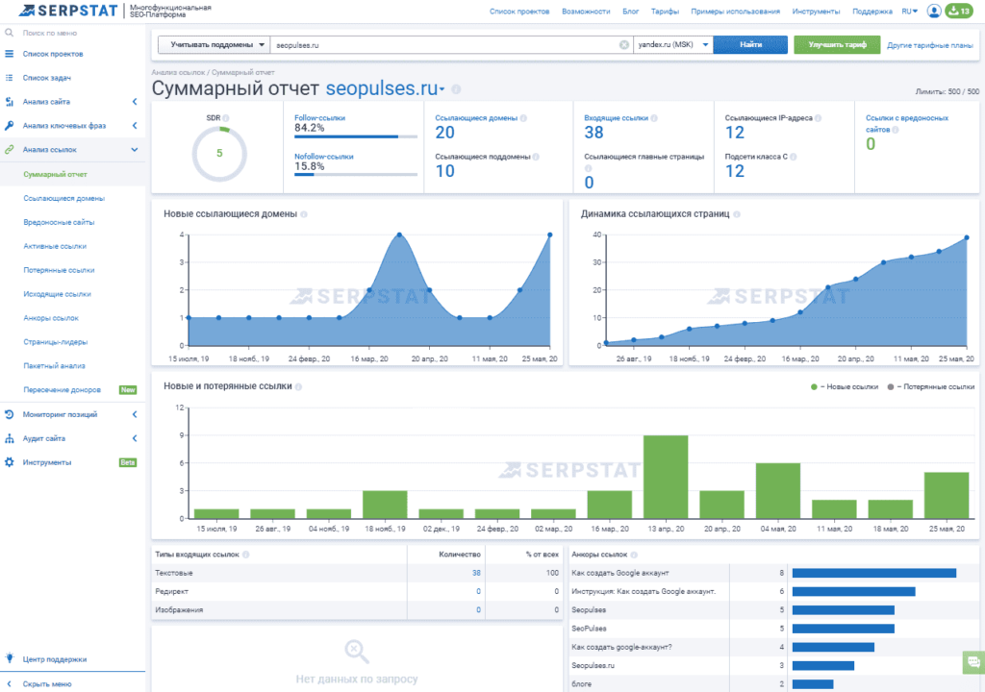Expand the Анализ ключевых фраз chevron
The width and height of the screenshot is (985, 692).
(x=135, y=126)
